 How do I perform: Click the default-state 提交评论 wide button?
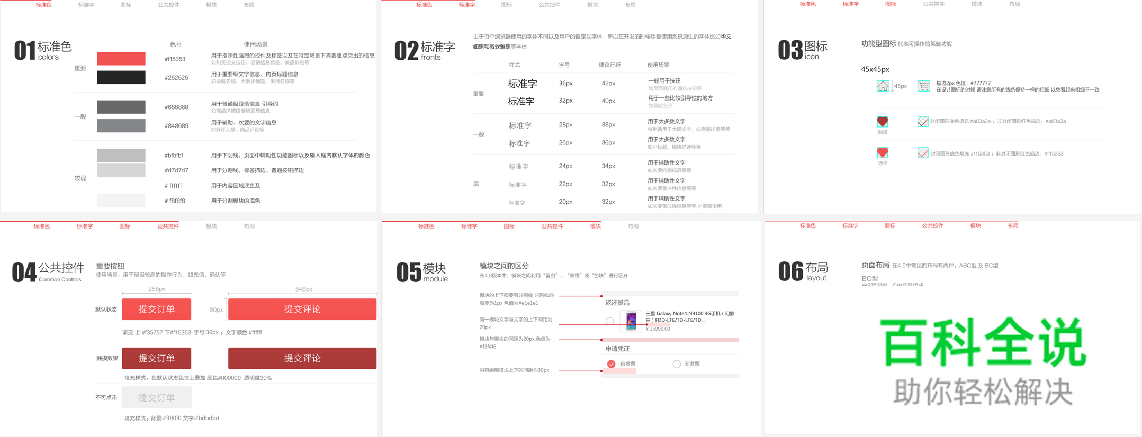tap(302, 309)
